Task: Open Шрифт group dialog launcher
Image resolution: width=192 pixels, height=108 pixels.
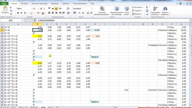Action: (45, 17)
